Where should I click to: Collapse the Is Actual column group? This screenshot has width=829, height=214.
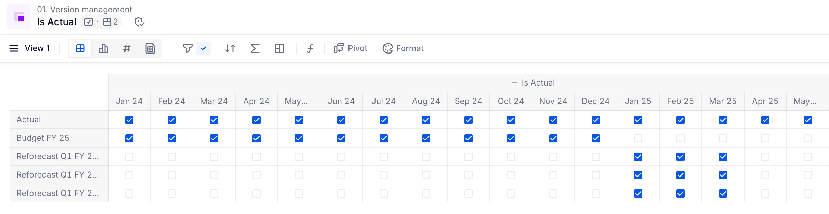(x=514, y=83)
